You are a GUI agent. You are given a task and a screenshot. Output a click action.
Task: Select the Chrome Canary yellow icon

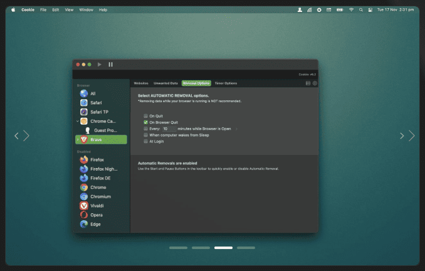point(84,121)
